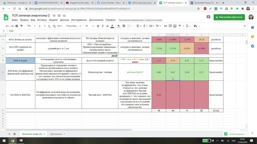Open the font size 14 dropdown
This screenshot has height=144, width=257.
pyautogui.click(x=89, y=26)
